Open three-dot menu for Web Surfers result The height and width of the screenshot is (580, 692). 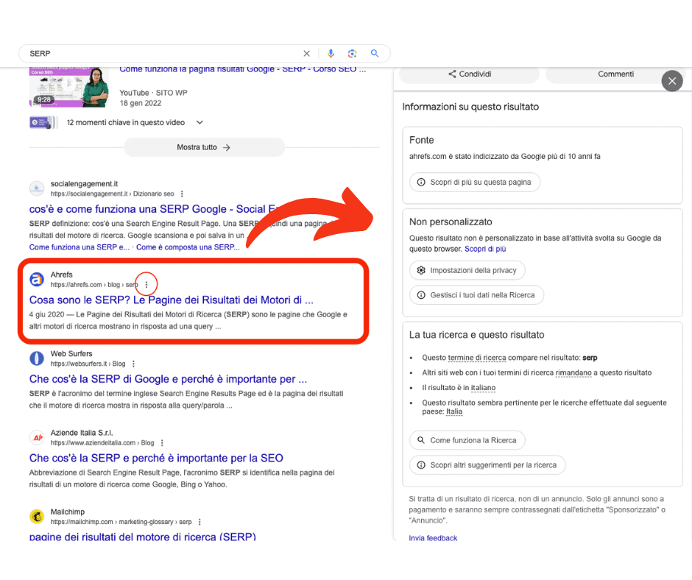point(133,364)
